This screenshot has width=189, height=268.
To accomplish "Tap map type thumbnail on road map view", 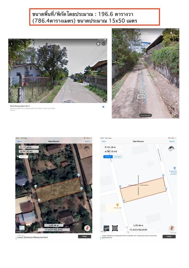I will click(x=106, y=228).
